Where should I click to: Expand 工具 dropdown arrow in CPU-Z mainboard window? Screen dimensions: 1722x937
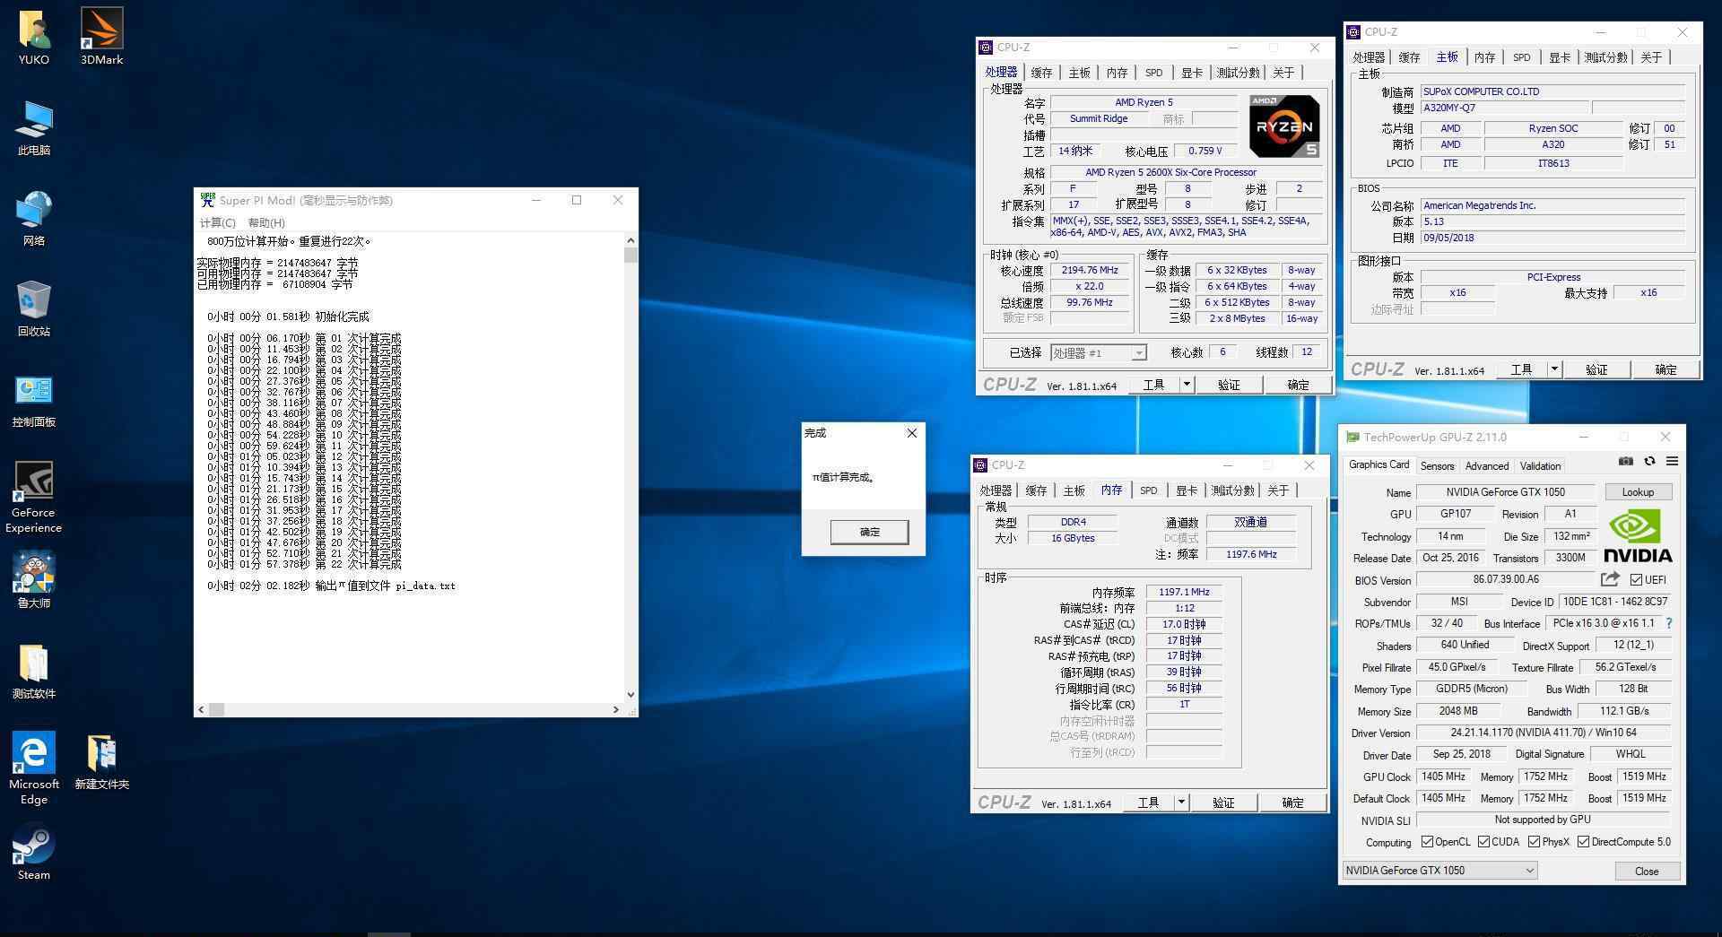click(x=1554, y=369)
